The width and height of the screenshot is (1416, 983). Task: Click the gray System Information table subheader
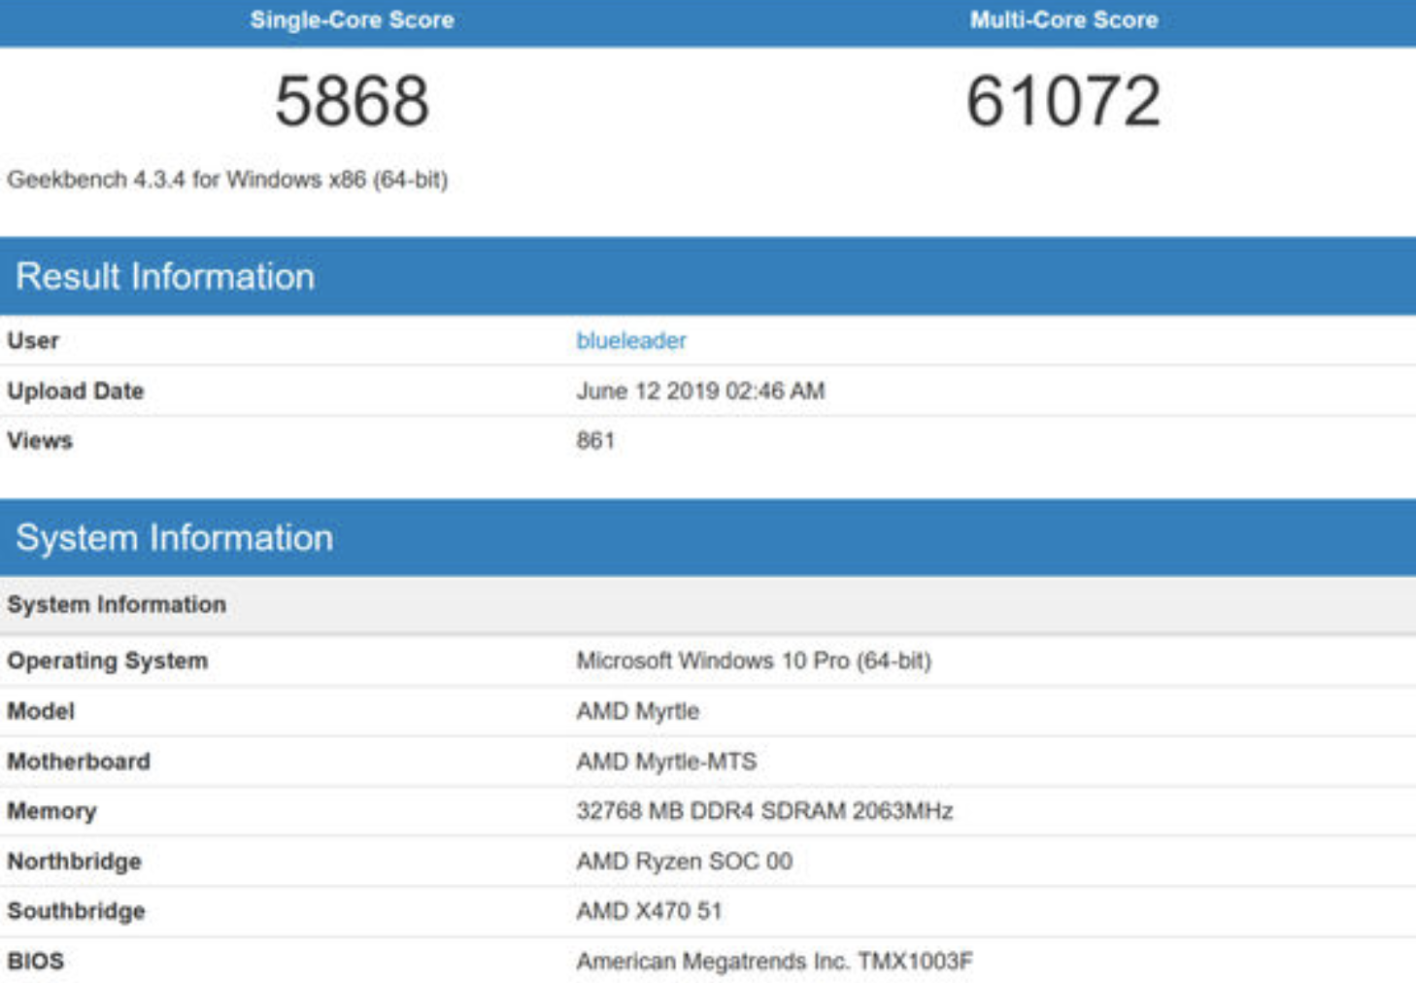(708, 605)
